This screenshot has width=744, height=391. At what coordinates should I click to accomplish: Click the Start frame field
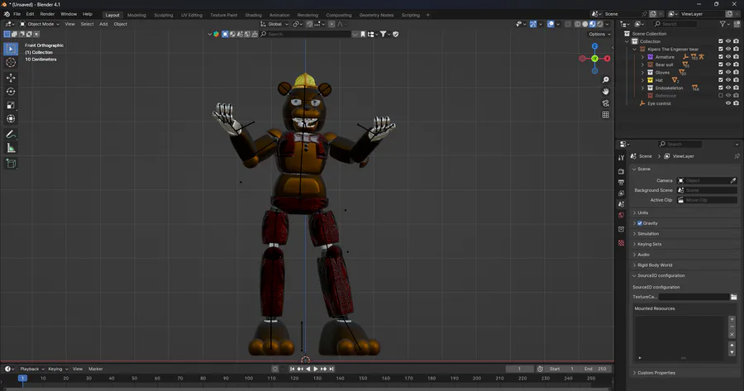click(562, 369)
